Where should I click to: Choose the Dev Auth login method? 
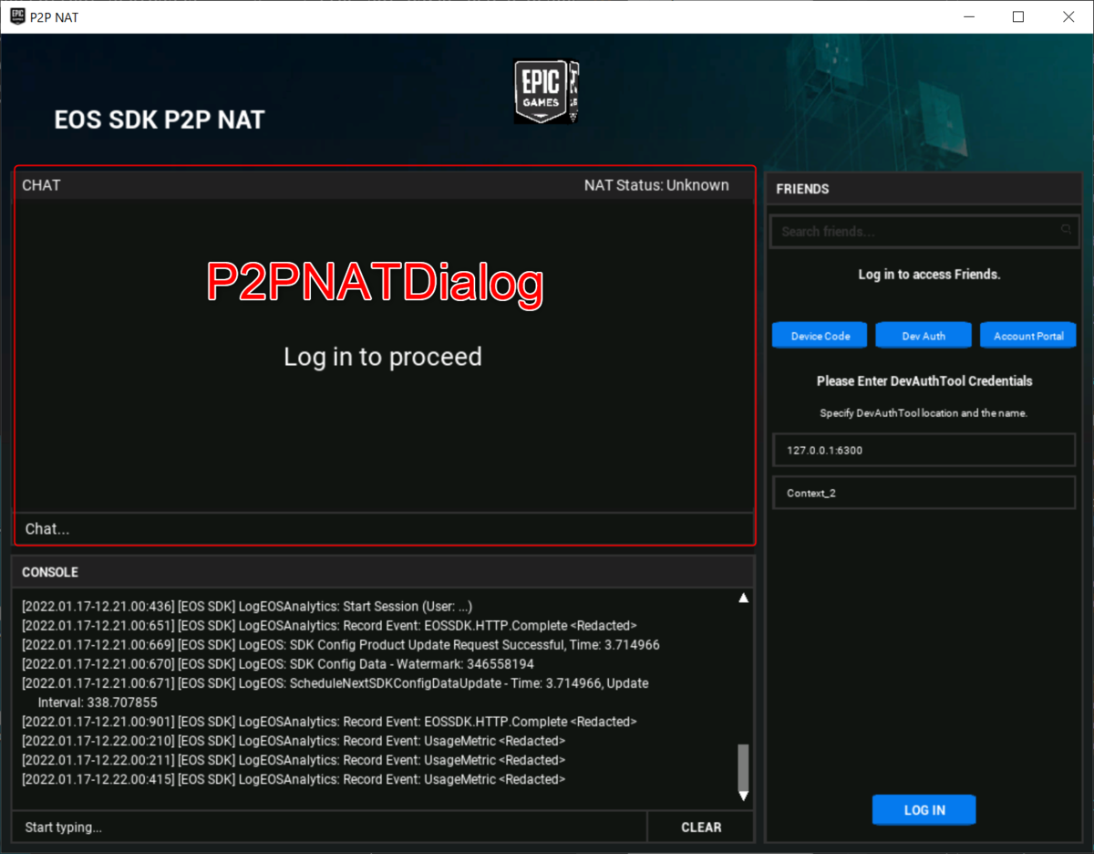[x=924, y=336]
